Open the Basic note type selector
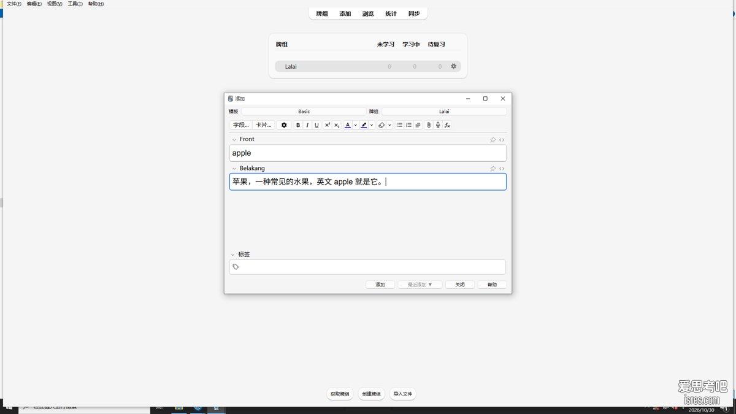 click(x=304, y=112)
